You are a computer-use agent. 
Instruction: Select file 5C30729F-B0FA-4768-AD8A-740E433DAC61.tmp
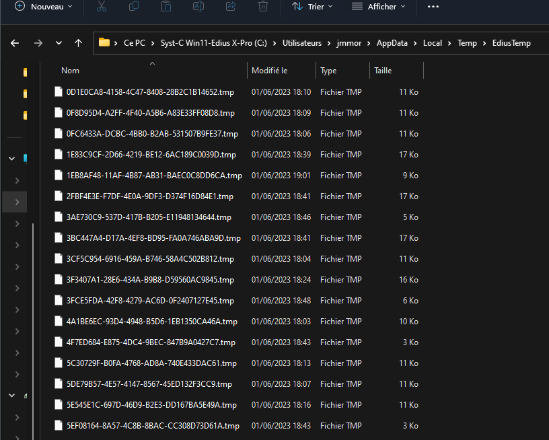pos(151,363)
